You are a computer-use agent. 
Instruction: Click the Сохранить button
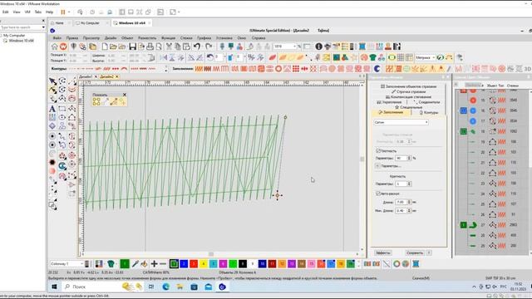pos(415,252)
